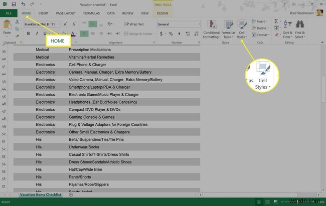Open the FILE tab
The image size is (326, 206).
point(9,13)
